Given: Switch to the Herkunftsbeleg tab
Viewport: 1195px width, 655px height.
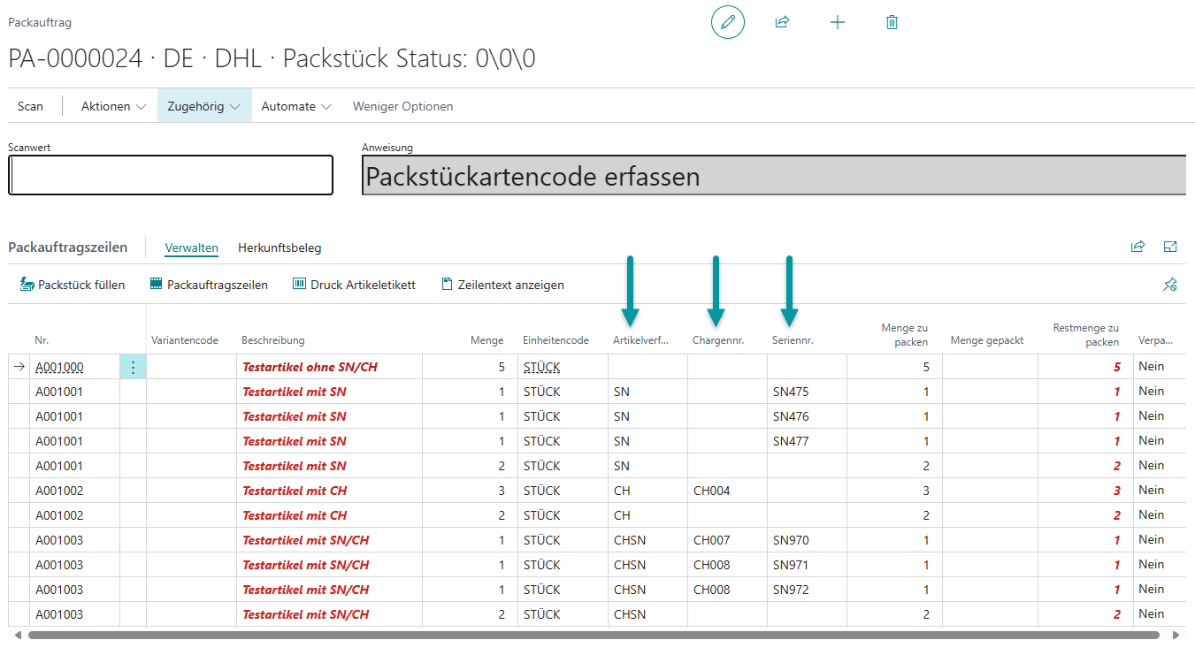Looking at the screenshot, I should (x=280, y=248).
